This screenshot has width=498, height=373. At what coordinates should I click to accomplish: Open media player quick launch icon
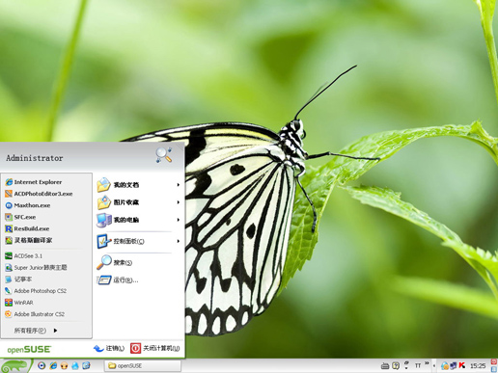pyautogui.click(x=41, y=365)
